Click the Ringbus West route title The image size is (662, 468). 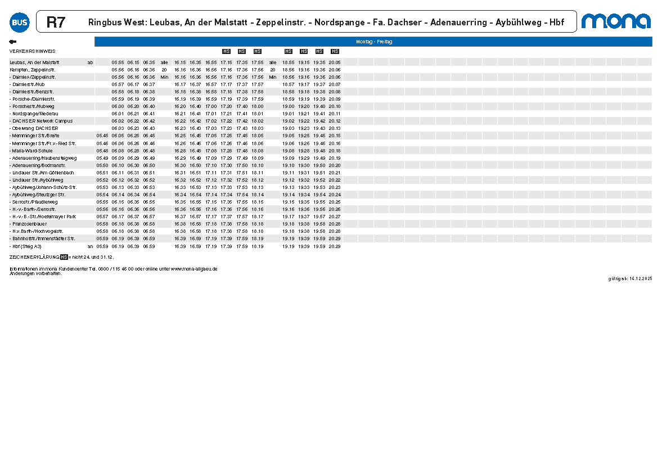(326, 22)
